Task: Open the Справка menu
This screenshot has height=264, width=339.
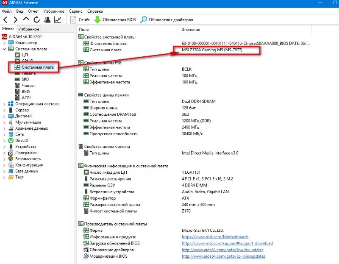Action: (x=95, y=11)
